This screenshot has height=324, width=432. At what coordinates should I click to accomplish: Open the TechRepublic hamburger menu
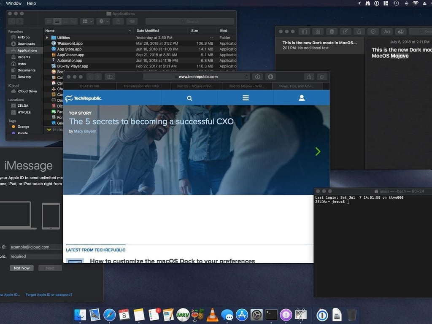pos(246,98)
